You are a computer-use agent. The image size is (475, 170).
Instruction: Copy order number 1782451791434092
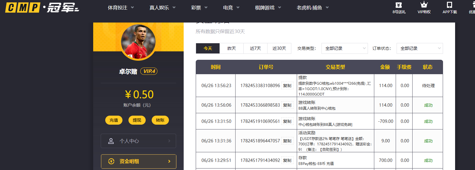click(x=287, y=160)
